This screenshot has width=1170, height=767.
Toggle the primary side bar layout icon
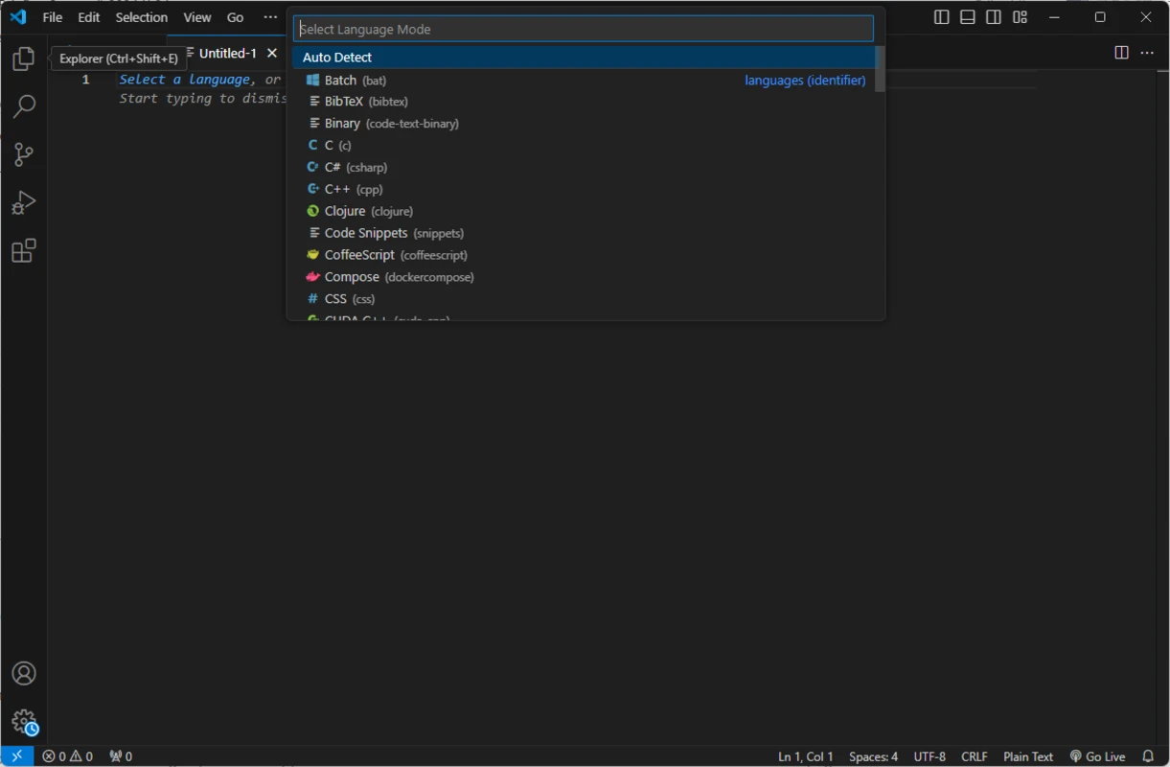click(942, 17)
